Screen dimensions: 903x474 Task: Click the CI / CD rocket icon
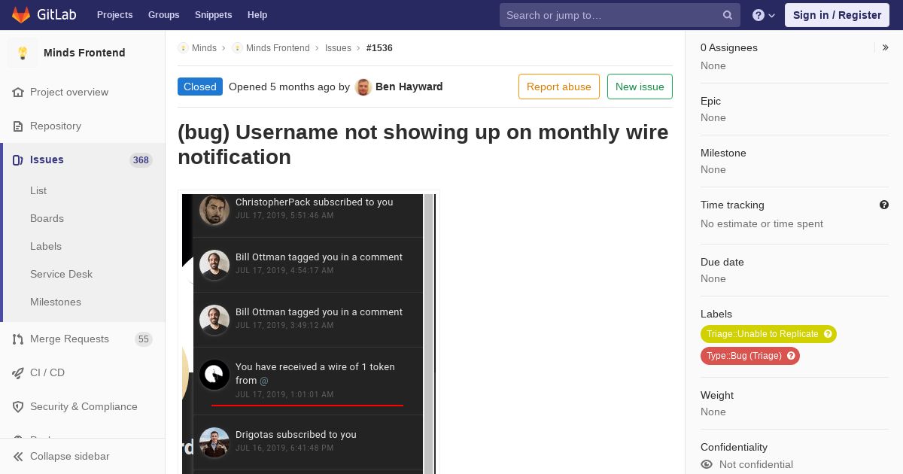pyautogui.click(x=18, y=373)
